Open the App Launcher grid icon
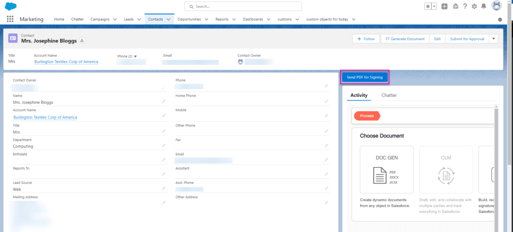Screen dimensions: 513x232 pyautogui.click(x=10, y=19)
